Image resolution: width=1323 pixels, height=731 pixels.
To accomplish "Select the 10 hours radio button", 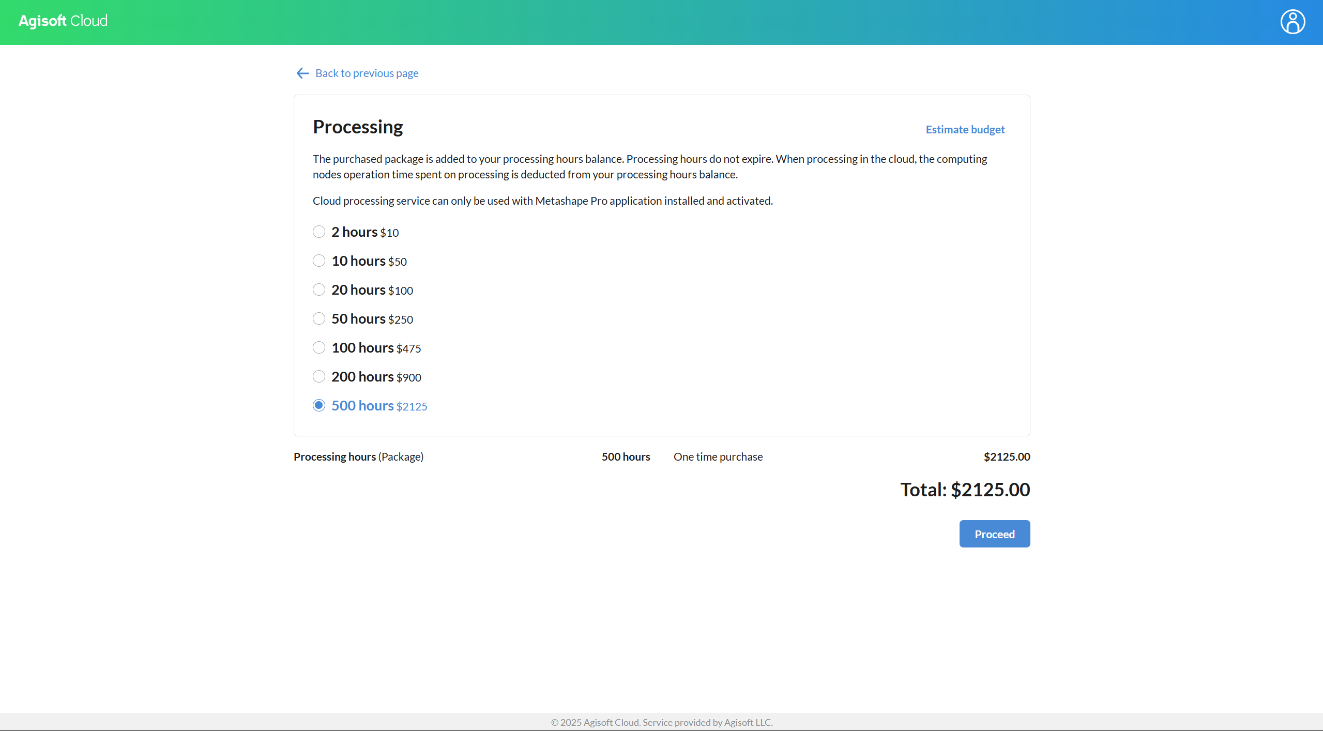I will [319, 261].
